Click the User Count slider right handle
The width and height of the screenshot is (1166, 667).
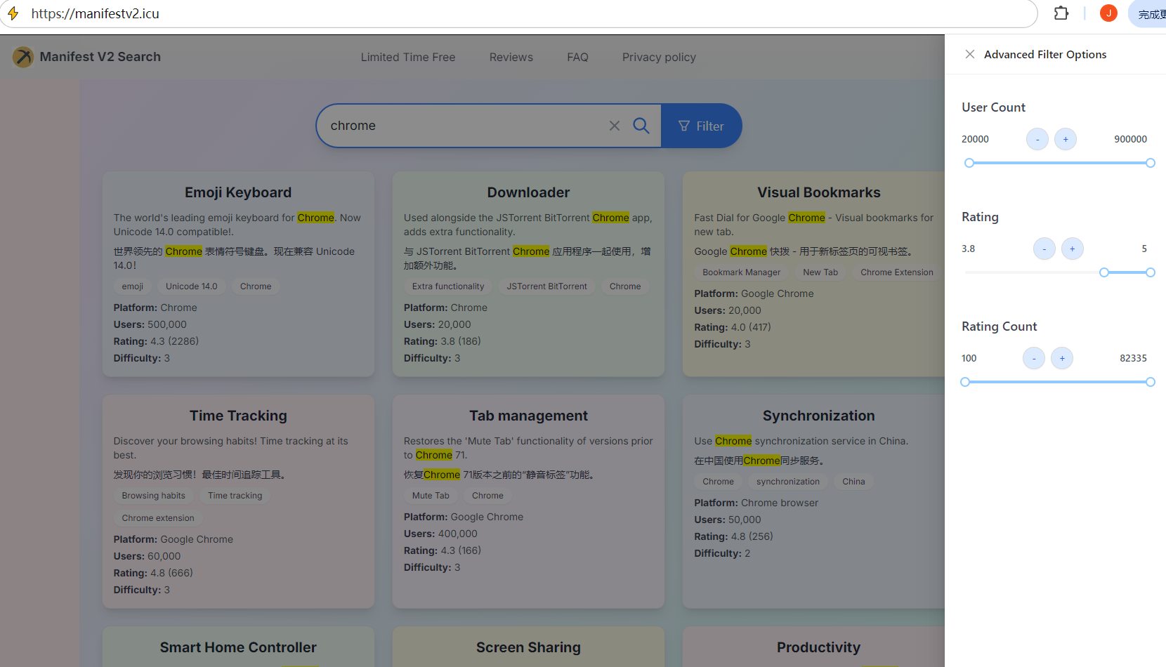pyautogui.click(x=1151, y=163)
